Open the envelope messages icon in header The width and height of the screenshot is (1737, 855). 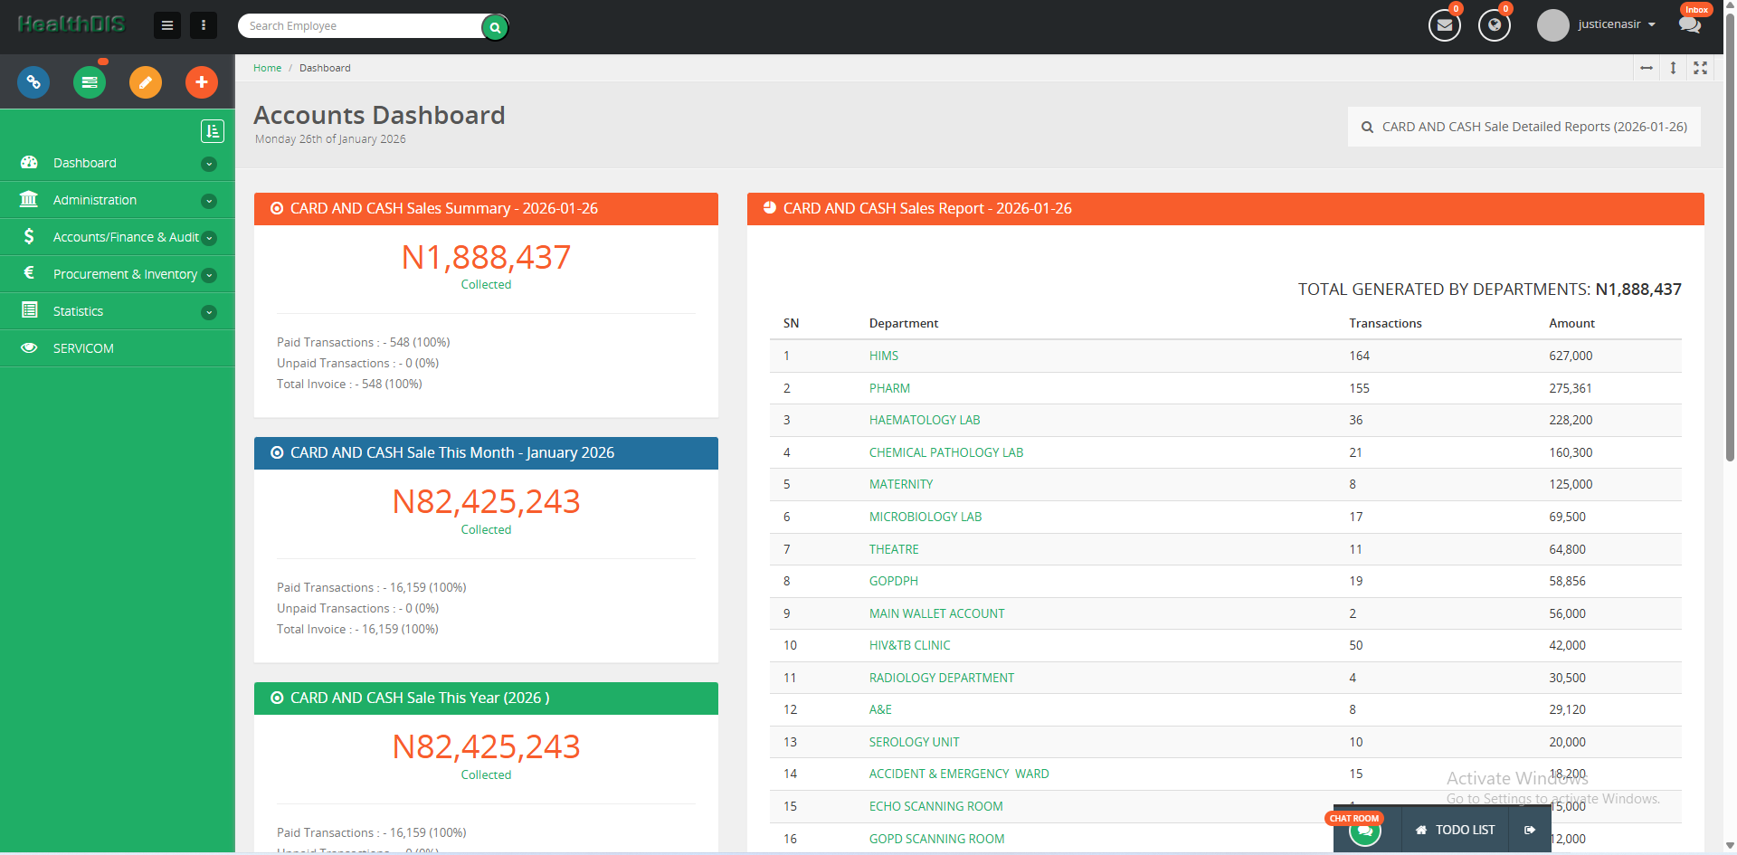pyautogui.click(x=1444, y=25)
